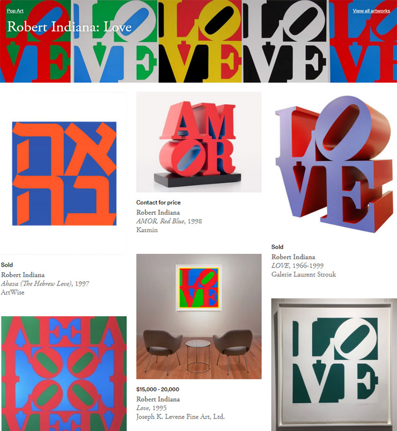Click the $15,000 - 20,000 price text
Viewport: 397px width, 431px height.
[x=158, y=389]
